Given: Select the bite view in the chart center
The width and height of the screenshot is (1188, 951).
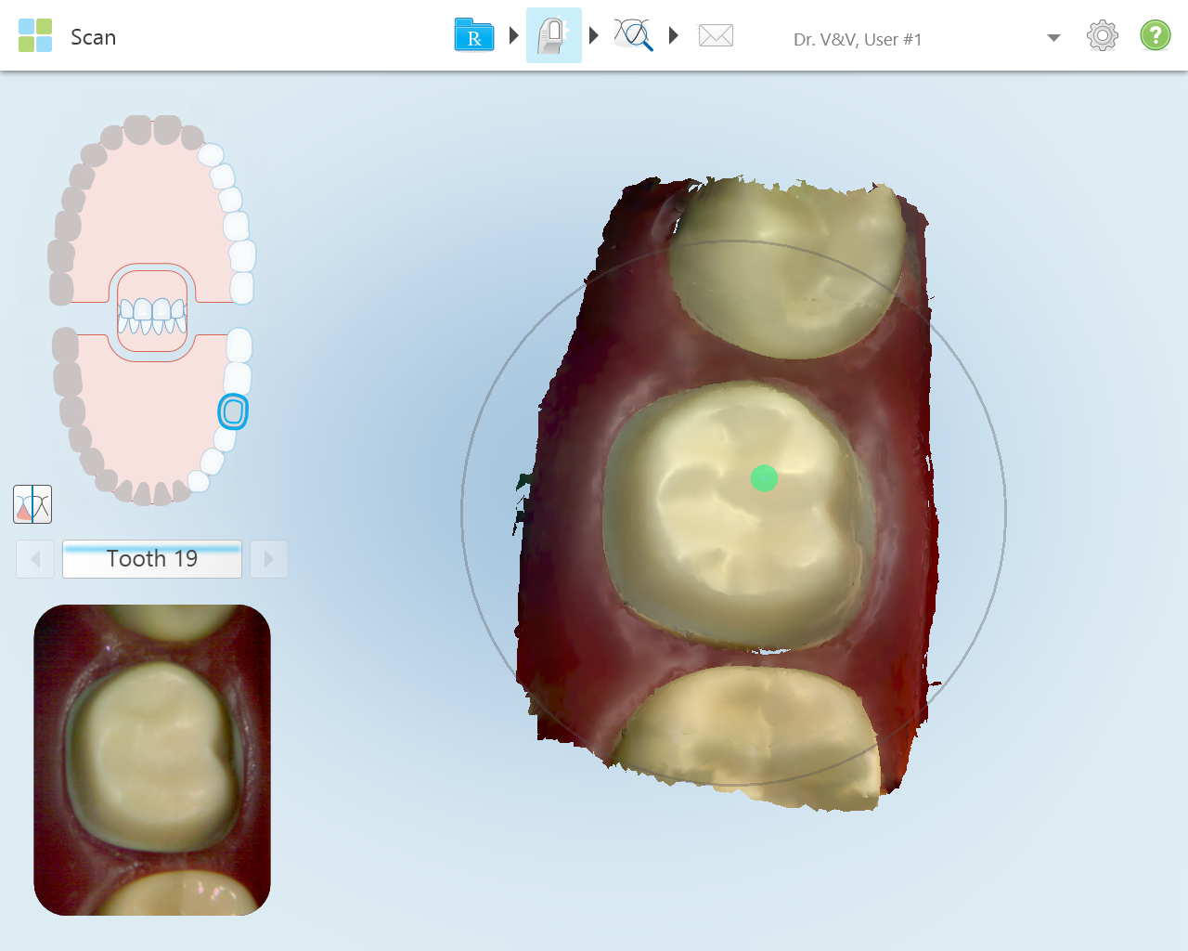Looking at the screenshot, I should 152,315.
